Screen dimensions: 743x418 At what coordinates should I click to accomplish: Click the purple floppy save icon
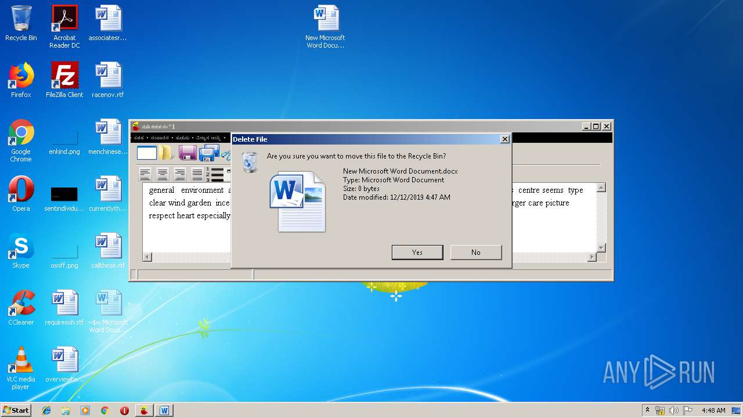point(187,153)
